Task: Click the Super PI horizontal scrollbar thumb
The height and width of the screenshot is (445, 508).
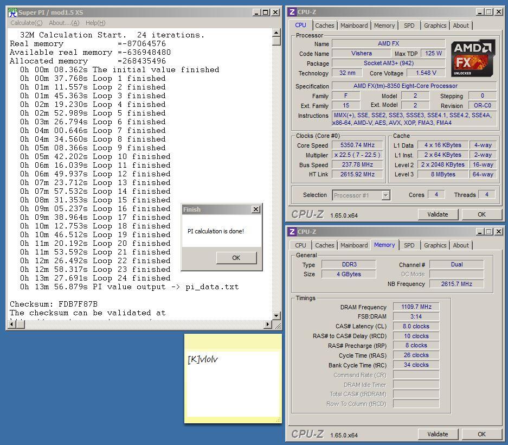Action: (20, 324)
